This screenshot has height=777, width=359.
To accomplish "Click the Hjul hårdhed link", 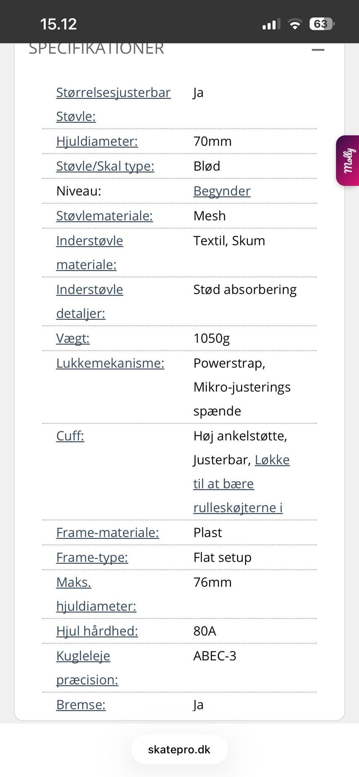I will point(97,631).
